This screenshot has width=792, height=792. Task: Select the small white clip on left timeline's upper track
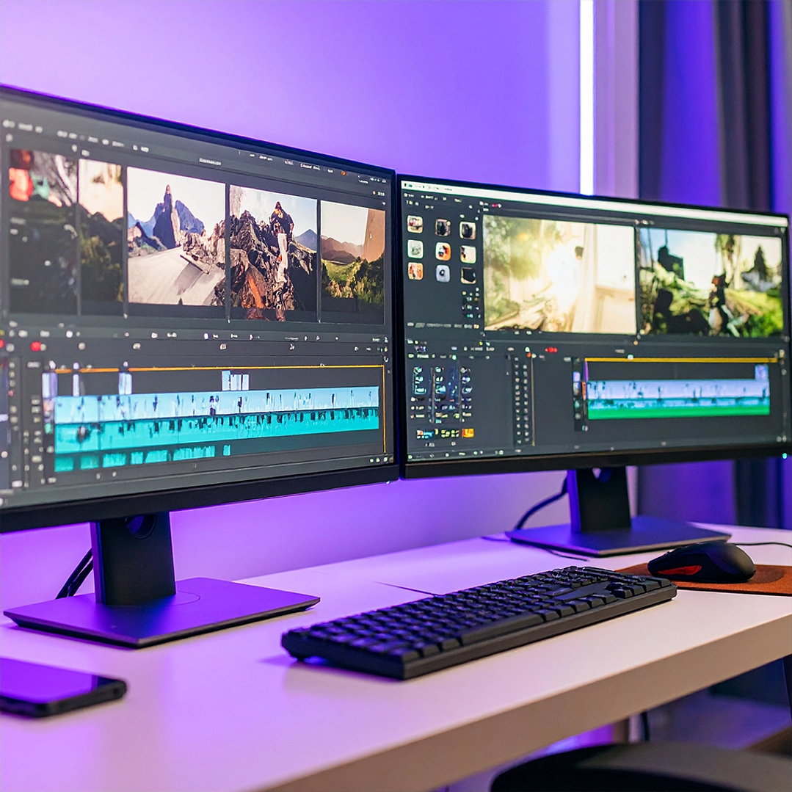[x=235, y=381]
